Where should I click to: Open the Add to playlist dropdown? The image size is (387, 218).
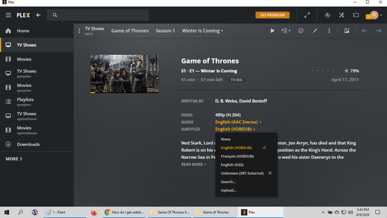286,31
